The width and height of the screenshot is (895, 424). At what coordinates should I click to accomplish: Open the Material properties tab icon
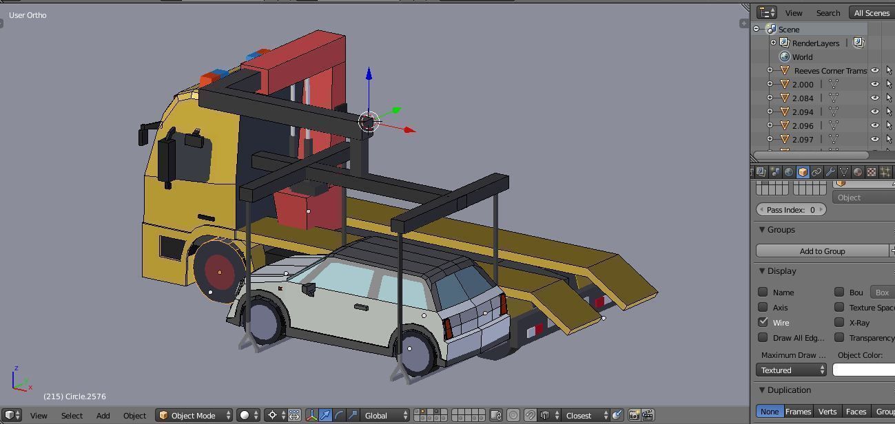pos(858,172)
